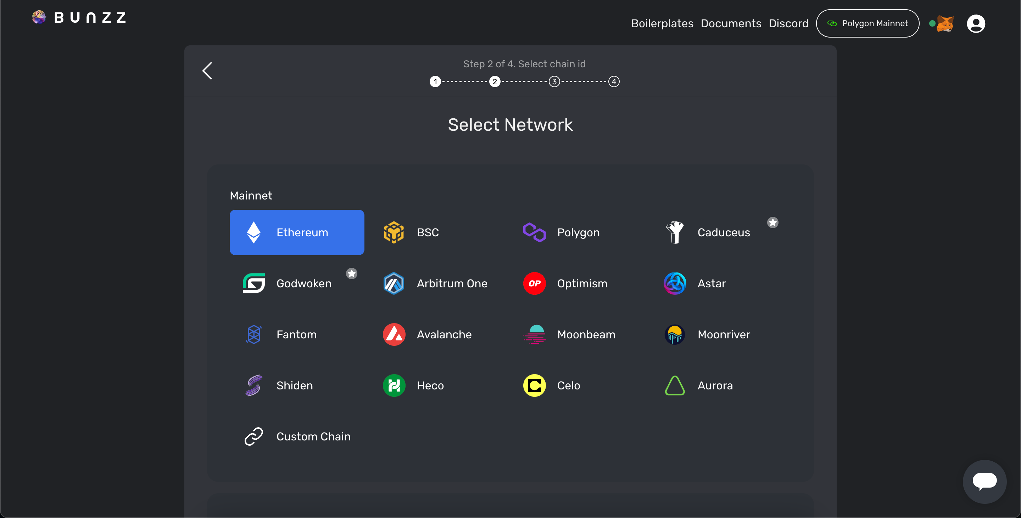Viewport: 1021px width, 518px height.
Task: Select Ethereum network option
Action: coord(297,232)
